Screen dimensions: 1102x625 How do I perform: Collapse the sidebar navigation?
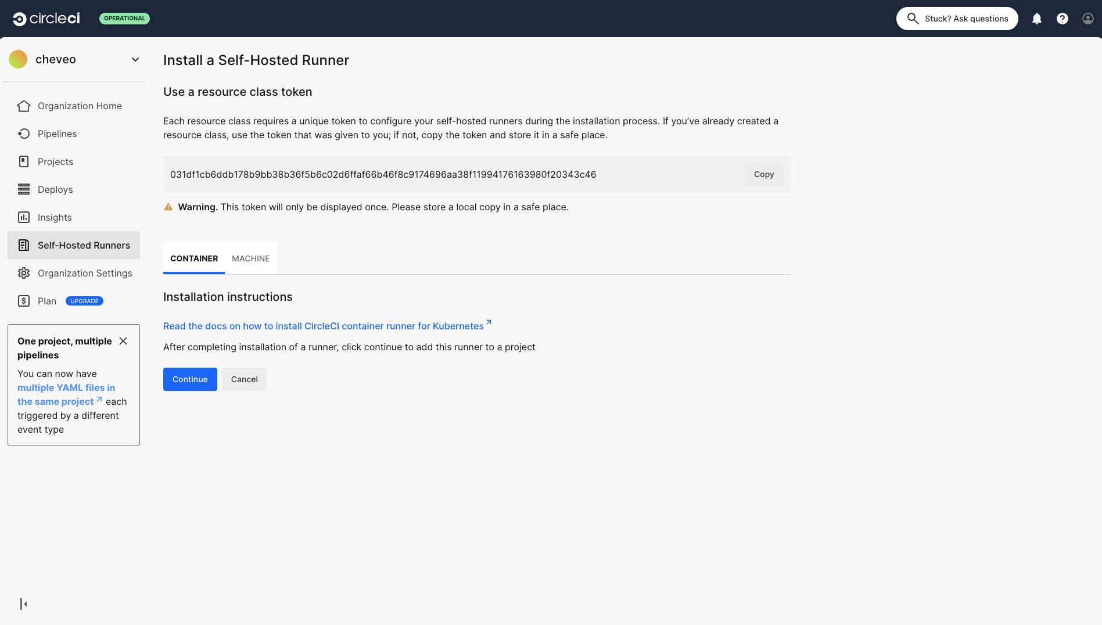coord(23,604)
